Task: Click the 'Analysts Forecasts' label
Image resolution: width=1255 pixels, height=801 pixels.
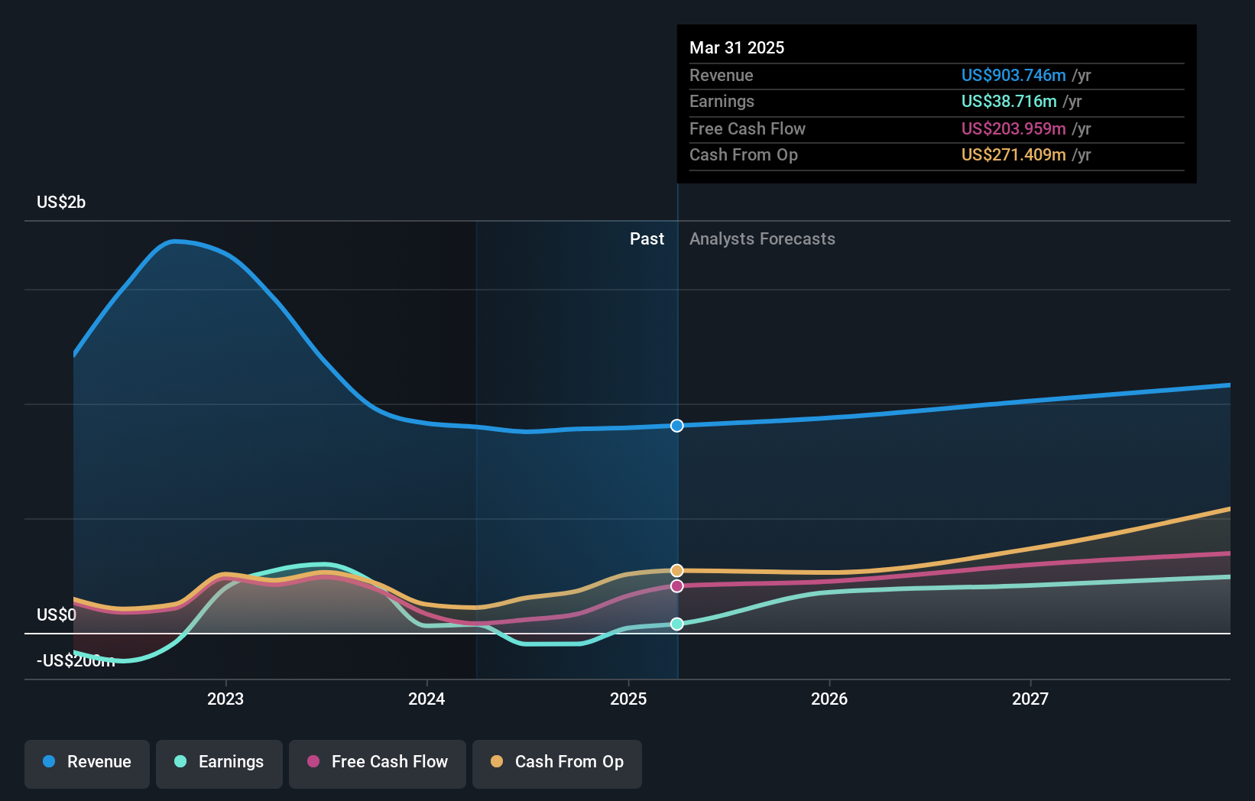Action: point(762,239)
